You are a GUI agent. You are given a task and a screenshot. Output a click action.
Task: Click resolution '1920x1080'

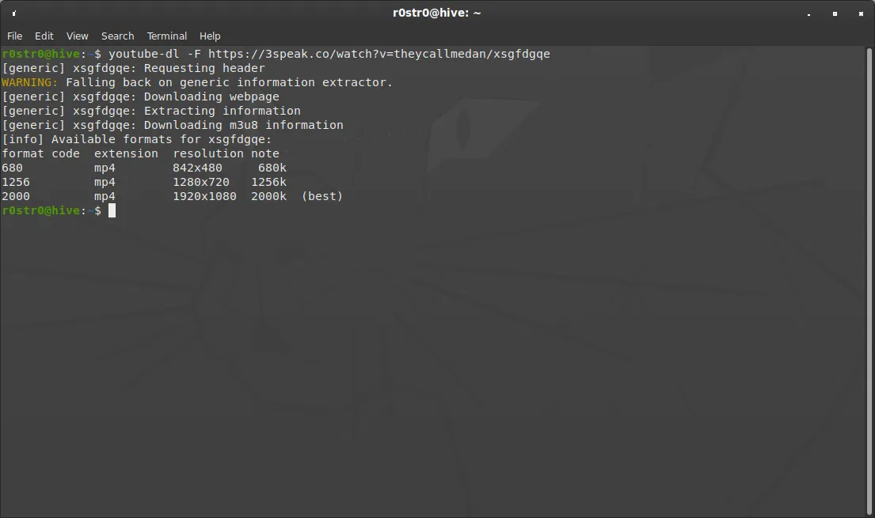[x=204, y=196]
